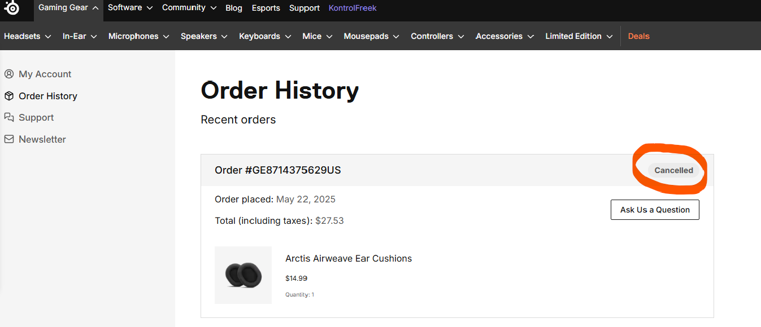Open the Esports page

coord(266,7)
